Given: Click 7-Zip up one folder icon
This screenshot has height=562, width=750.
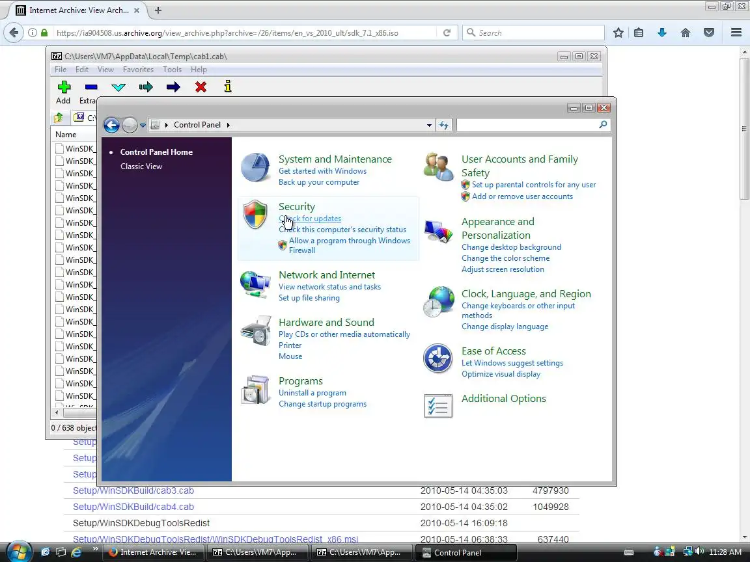Looking at the screenshot, I should [59, 118].
